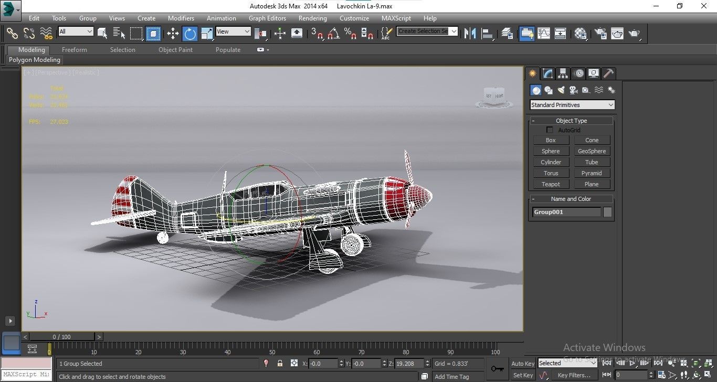The width and height of the screenshot is (717, 382).
Task: Open the Standard Primitives dropdown
Action: click(x=572, y=105)
